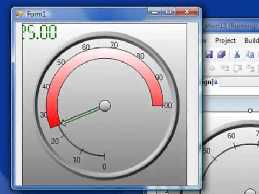Click the Form1 title bar application icon
This screenshot has width=259, height=194.
tap(19, 14)
